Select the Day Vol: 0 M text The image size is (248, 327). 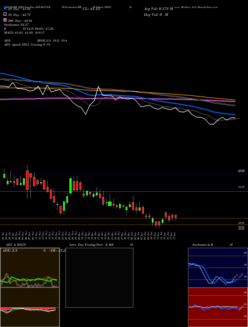point(156,14)
